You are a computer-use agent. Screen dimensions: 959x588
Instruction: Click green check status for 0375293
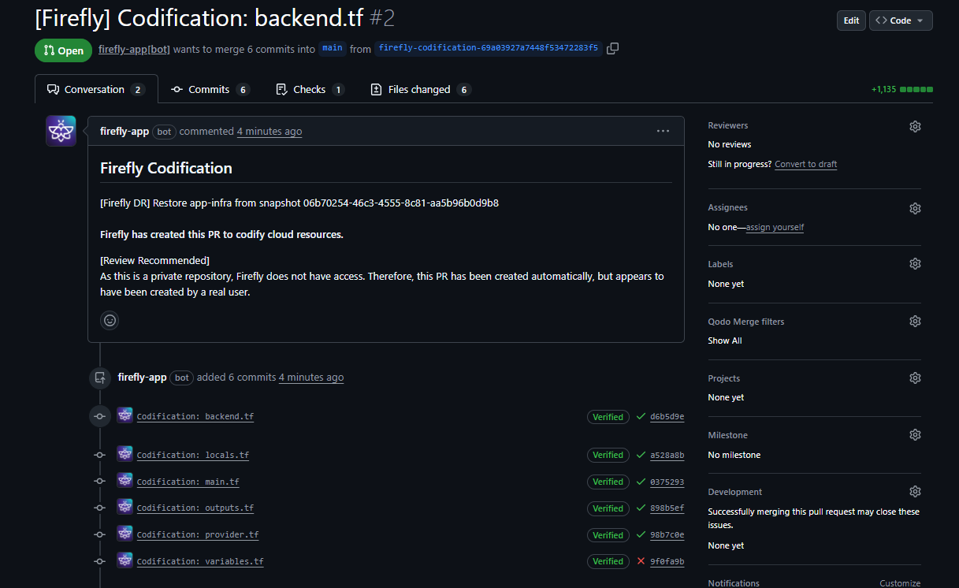point(641,482)
